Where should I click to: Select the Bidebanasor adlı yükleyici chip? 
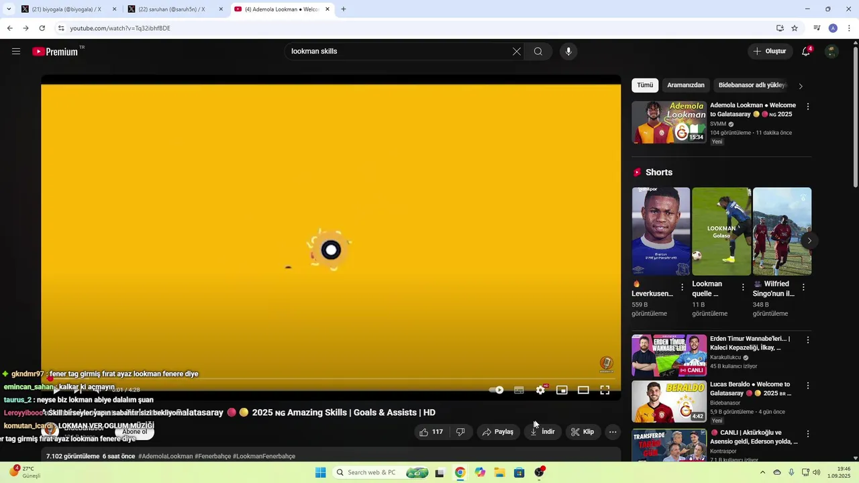752,85
